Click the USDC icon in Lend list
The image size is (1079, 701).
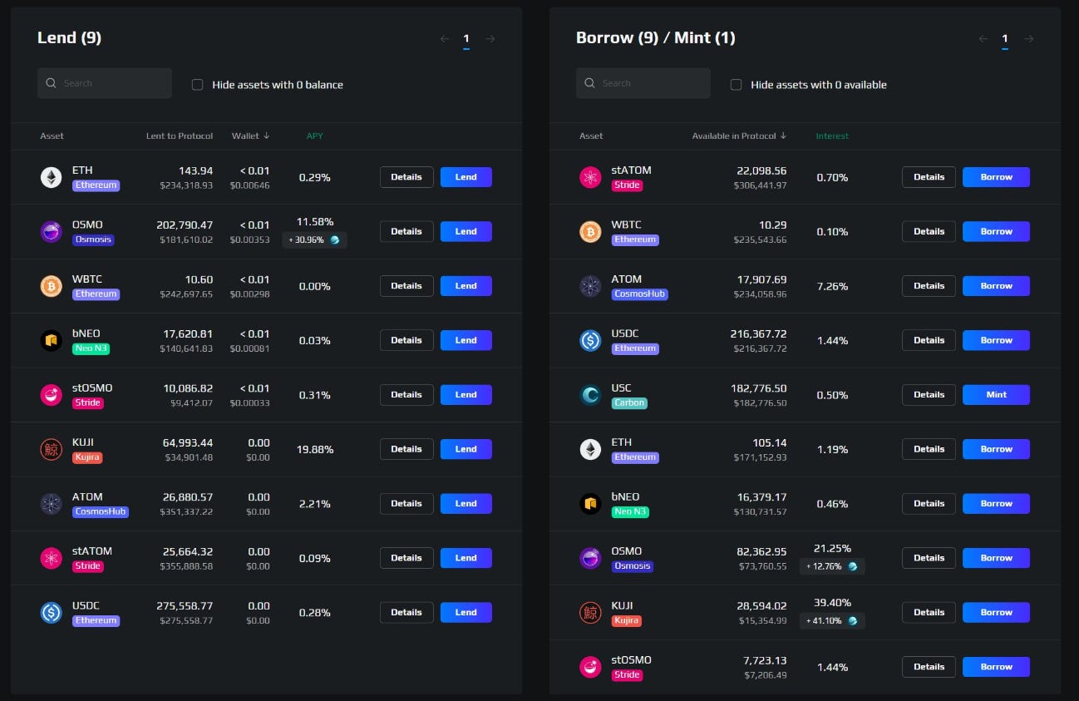52,613
